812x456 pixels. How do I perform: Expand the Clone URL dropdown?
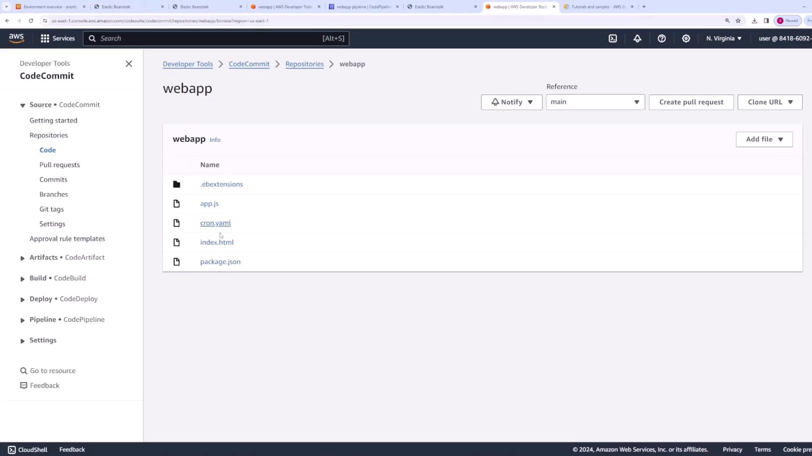[770, 102]
